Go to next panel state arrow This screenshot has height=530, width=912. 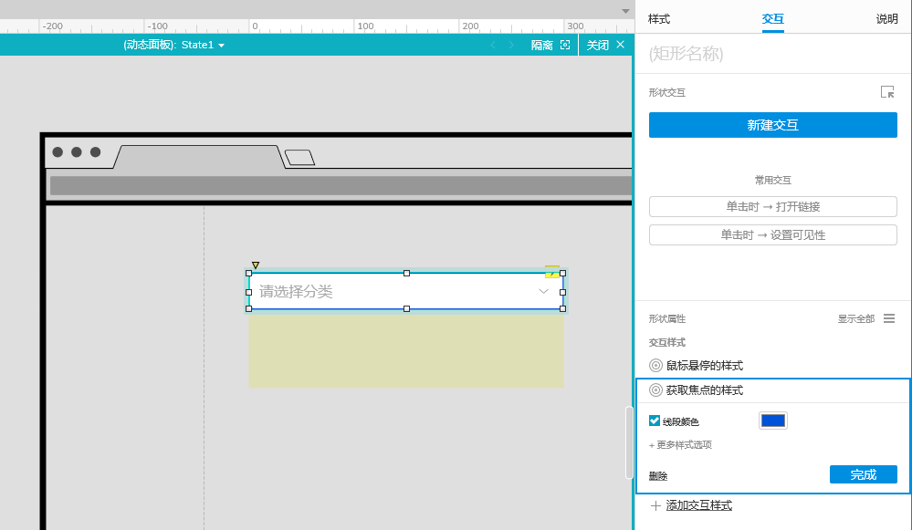(511, 45)
